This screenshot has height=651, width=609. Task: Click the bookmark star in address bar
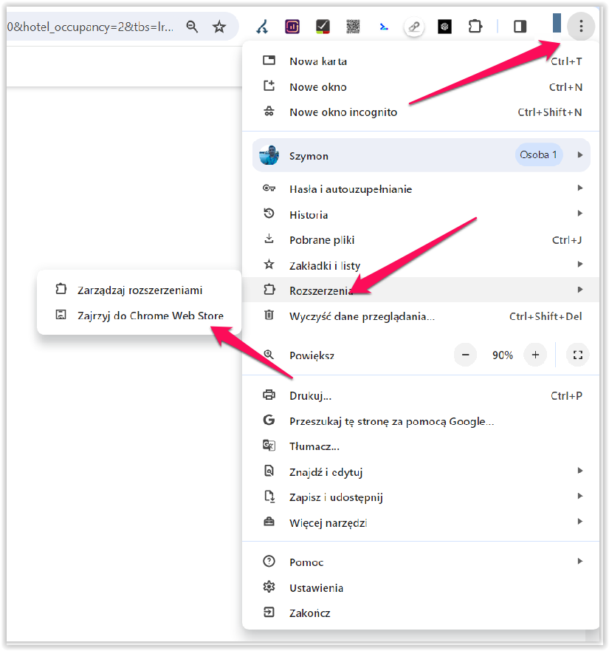click(219, 27)
